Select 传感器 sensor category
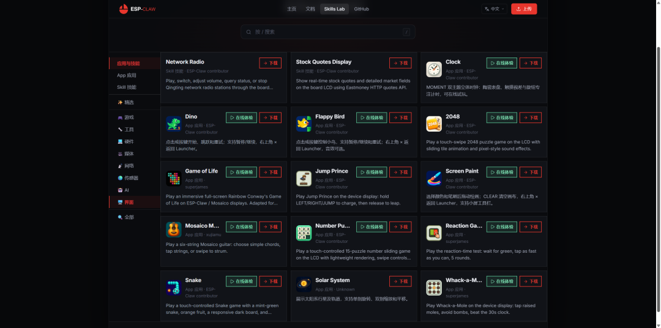The width and height of the screenshot is (661, 328). click(135, 178)
